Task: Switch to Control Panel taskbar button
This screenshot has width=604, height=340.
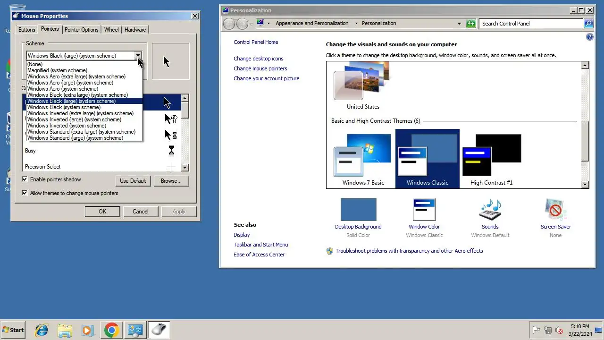Action: [x=135, y=330]
